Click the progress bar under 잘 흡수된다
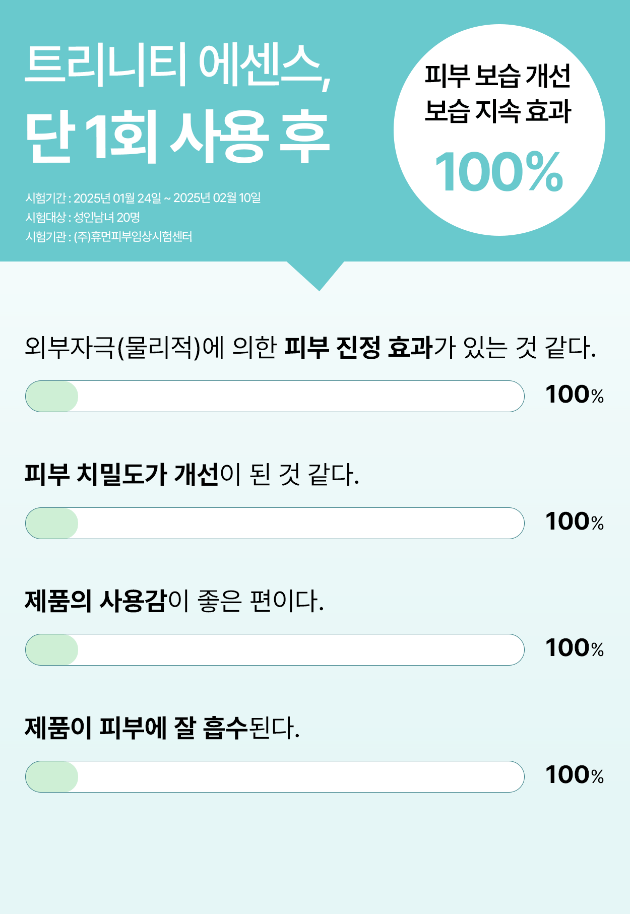 point(275,776)
